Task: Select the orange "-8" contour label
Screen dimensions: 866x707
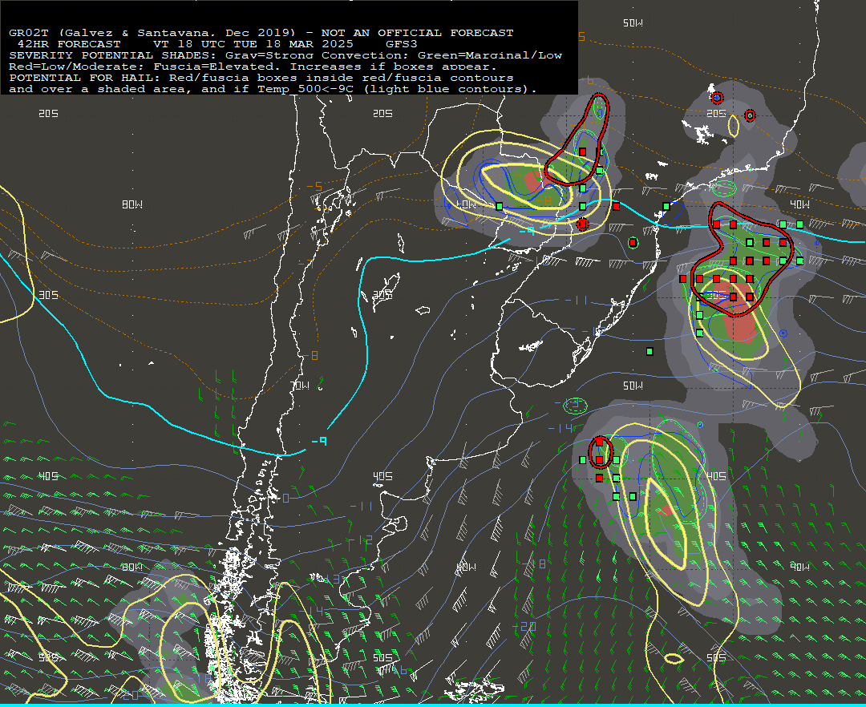Action: coord(310,356)
